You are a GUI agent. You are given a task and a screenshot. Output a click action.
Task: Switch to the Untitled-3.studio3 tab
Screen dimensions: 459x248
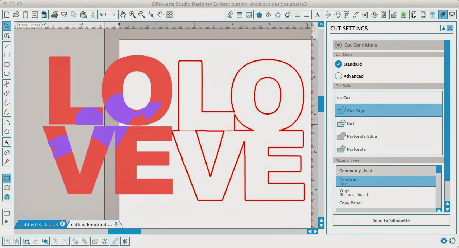click(x=39, y=224)
